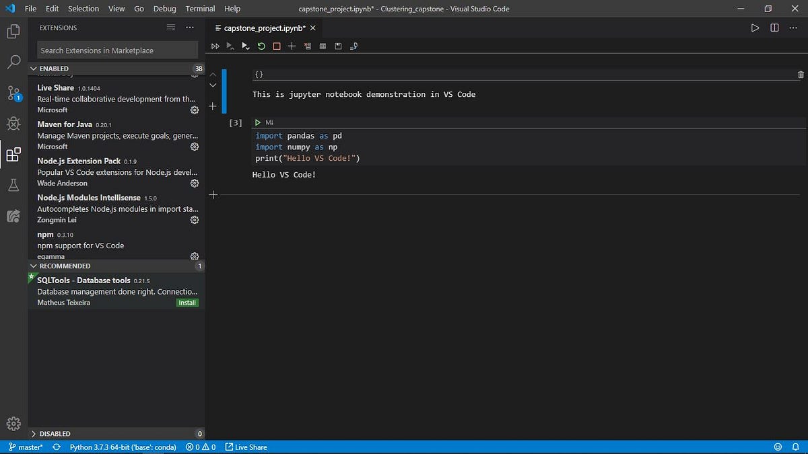Open the Debug view bug icon
808x454 pixels.
click(x=13, y=124)
